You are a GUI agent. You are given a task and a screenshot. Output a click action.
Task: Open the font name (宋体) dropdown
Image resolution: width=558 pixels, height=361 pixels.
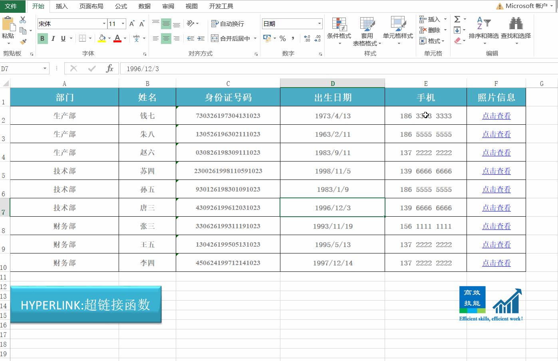[x=103, y=24]
